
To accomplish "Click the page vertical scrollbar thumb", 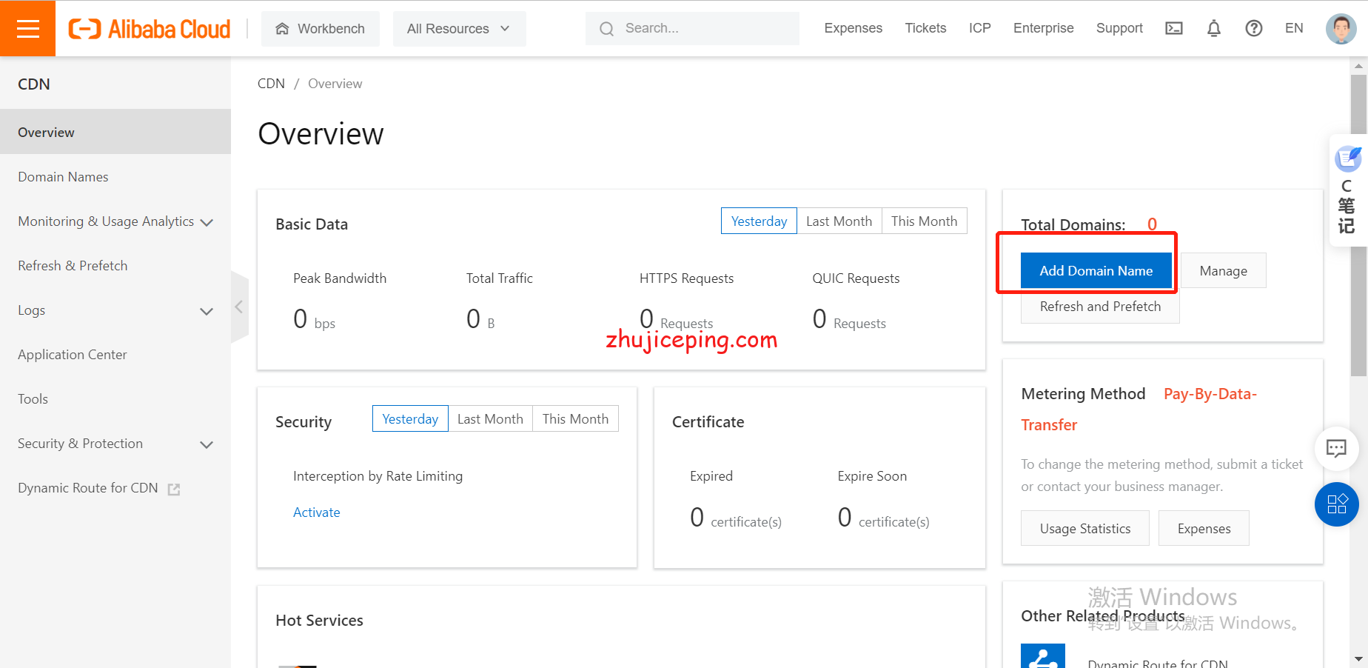I will coord(1358,226).
